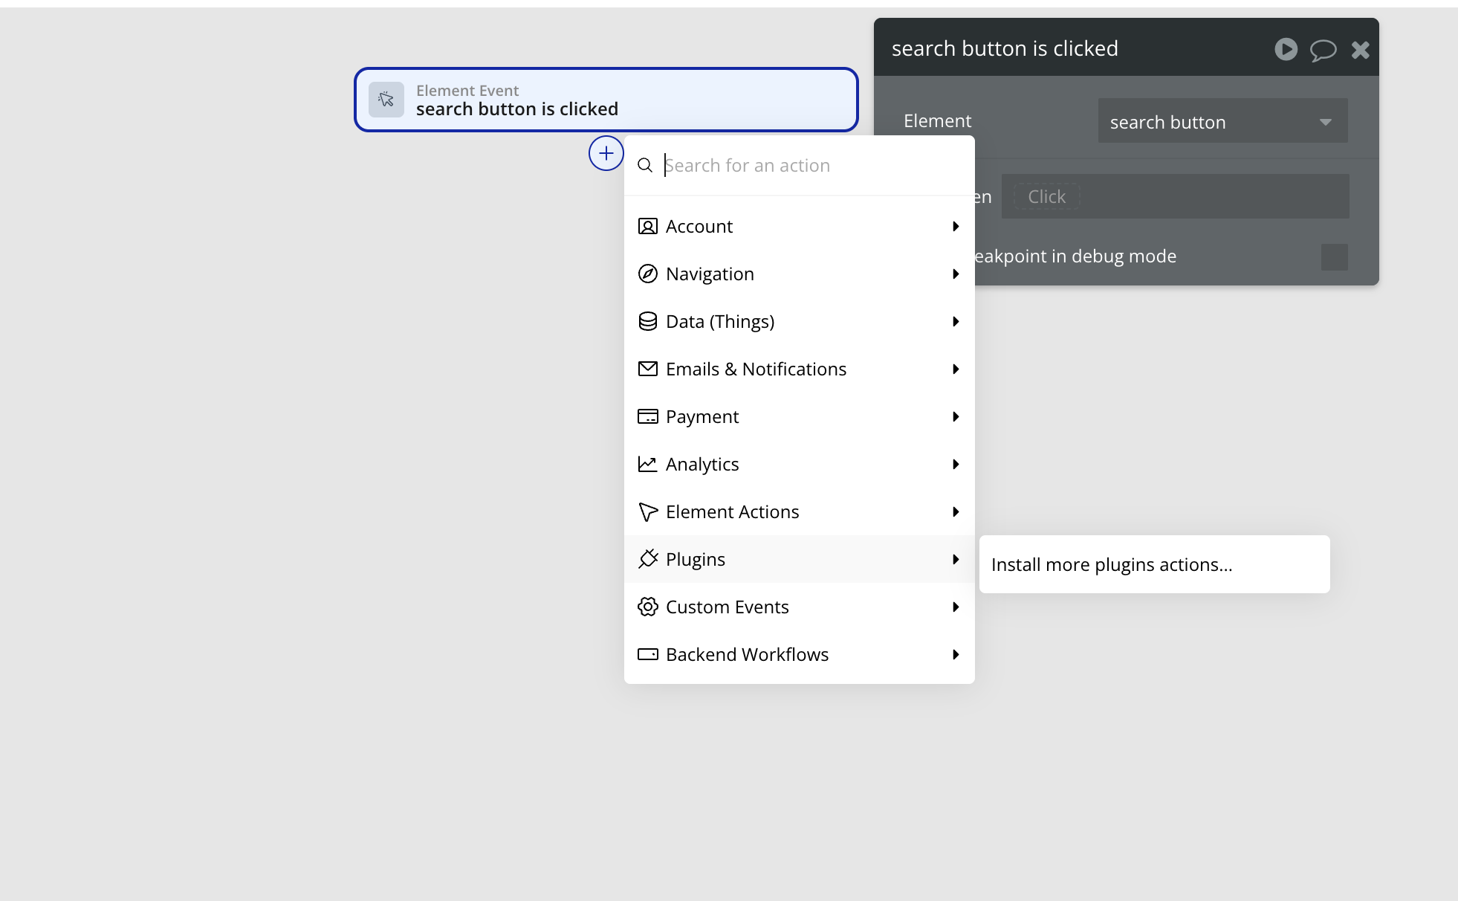Open the comment bubble icon
Screen dimensions: 1458x901
pyautogui.click(x=1323, y=50)
